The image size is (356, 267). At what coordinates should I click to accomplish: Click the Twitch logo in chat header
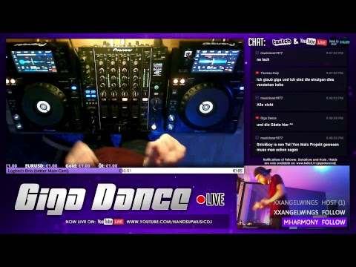282,42
